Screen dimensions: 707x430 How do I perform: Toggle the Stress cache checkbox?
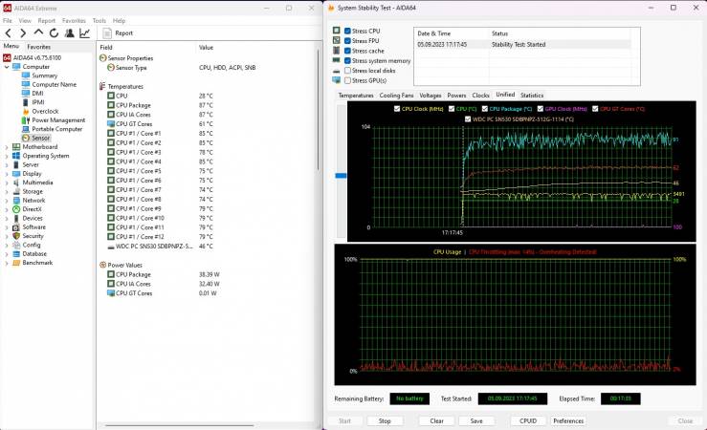[x=347, y=51]
